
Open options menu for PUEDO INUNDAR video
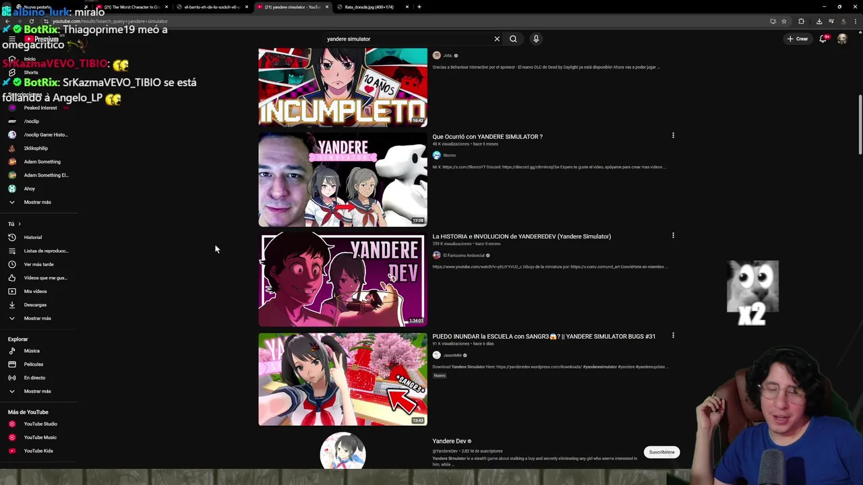click(x=673, y=335)
